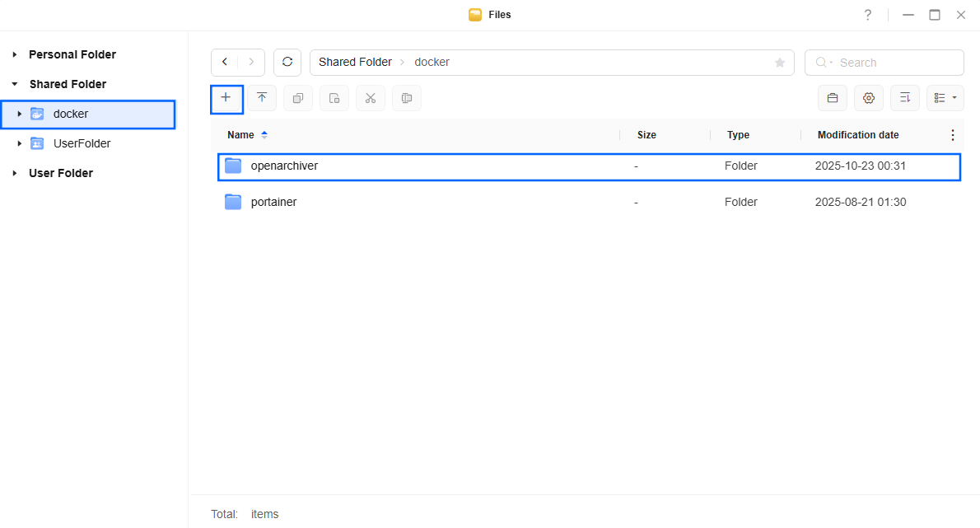Open the help question mark

867,15
